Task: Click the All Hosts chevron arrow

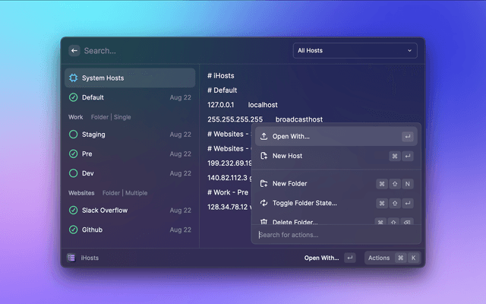Action: 410,51
